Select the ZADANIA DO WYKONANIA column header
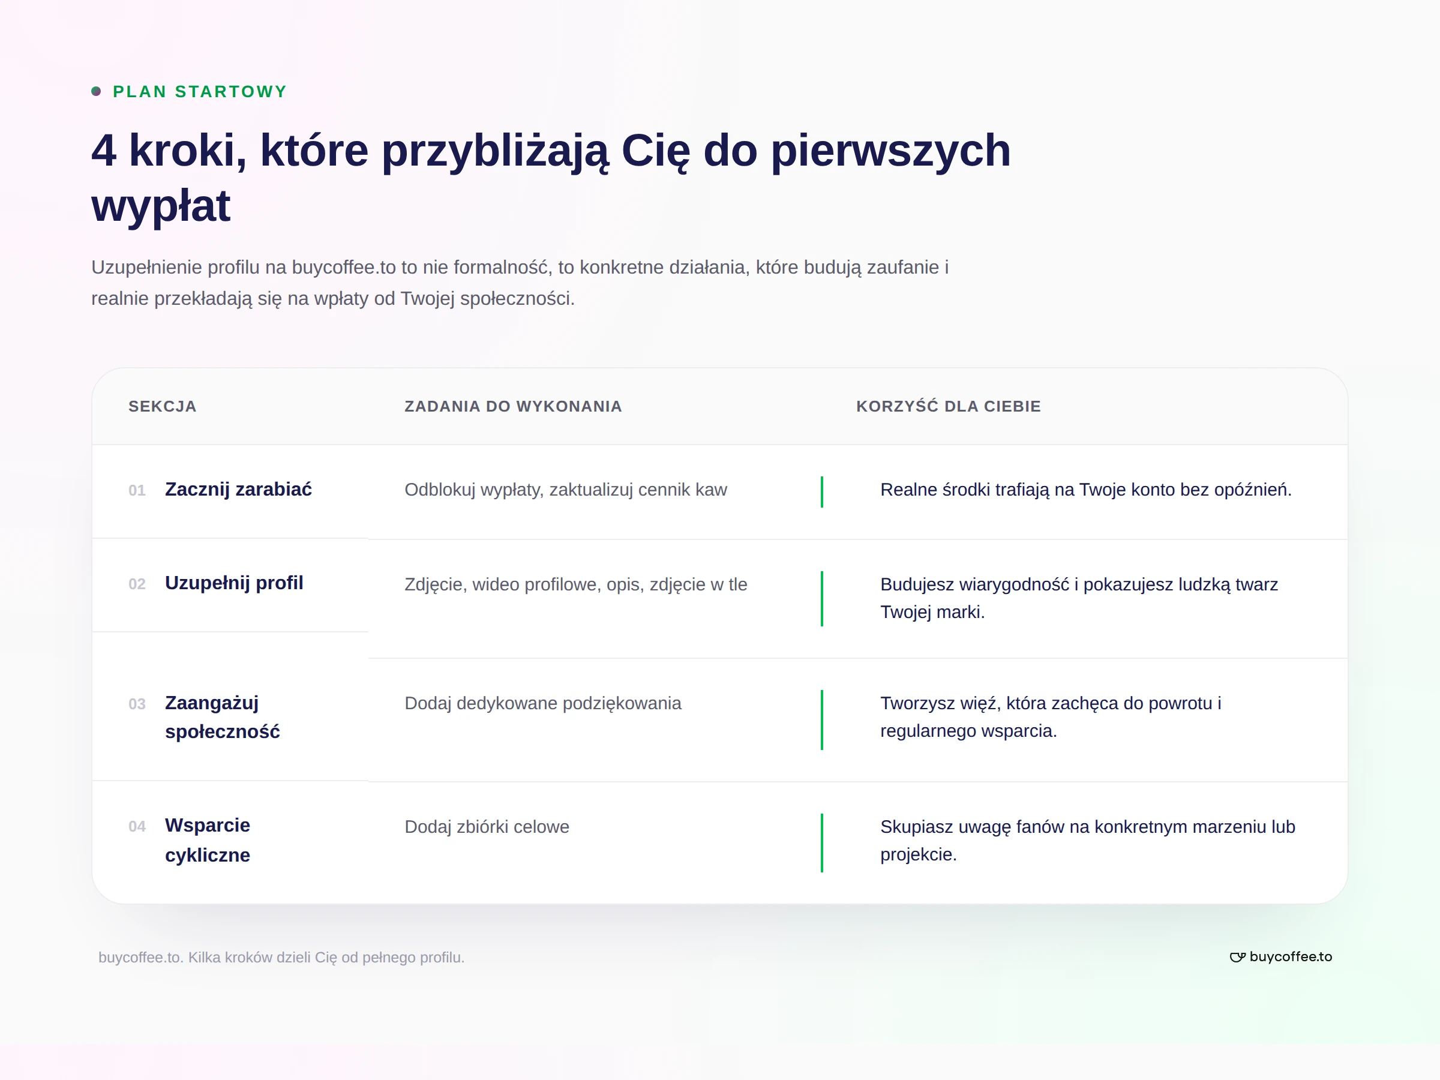 [513, 406]
